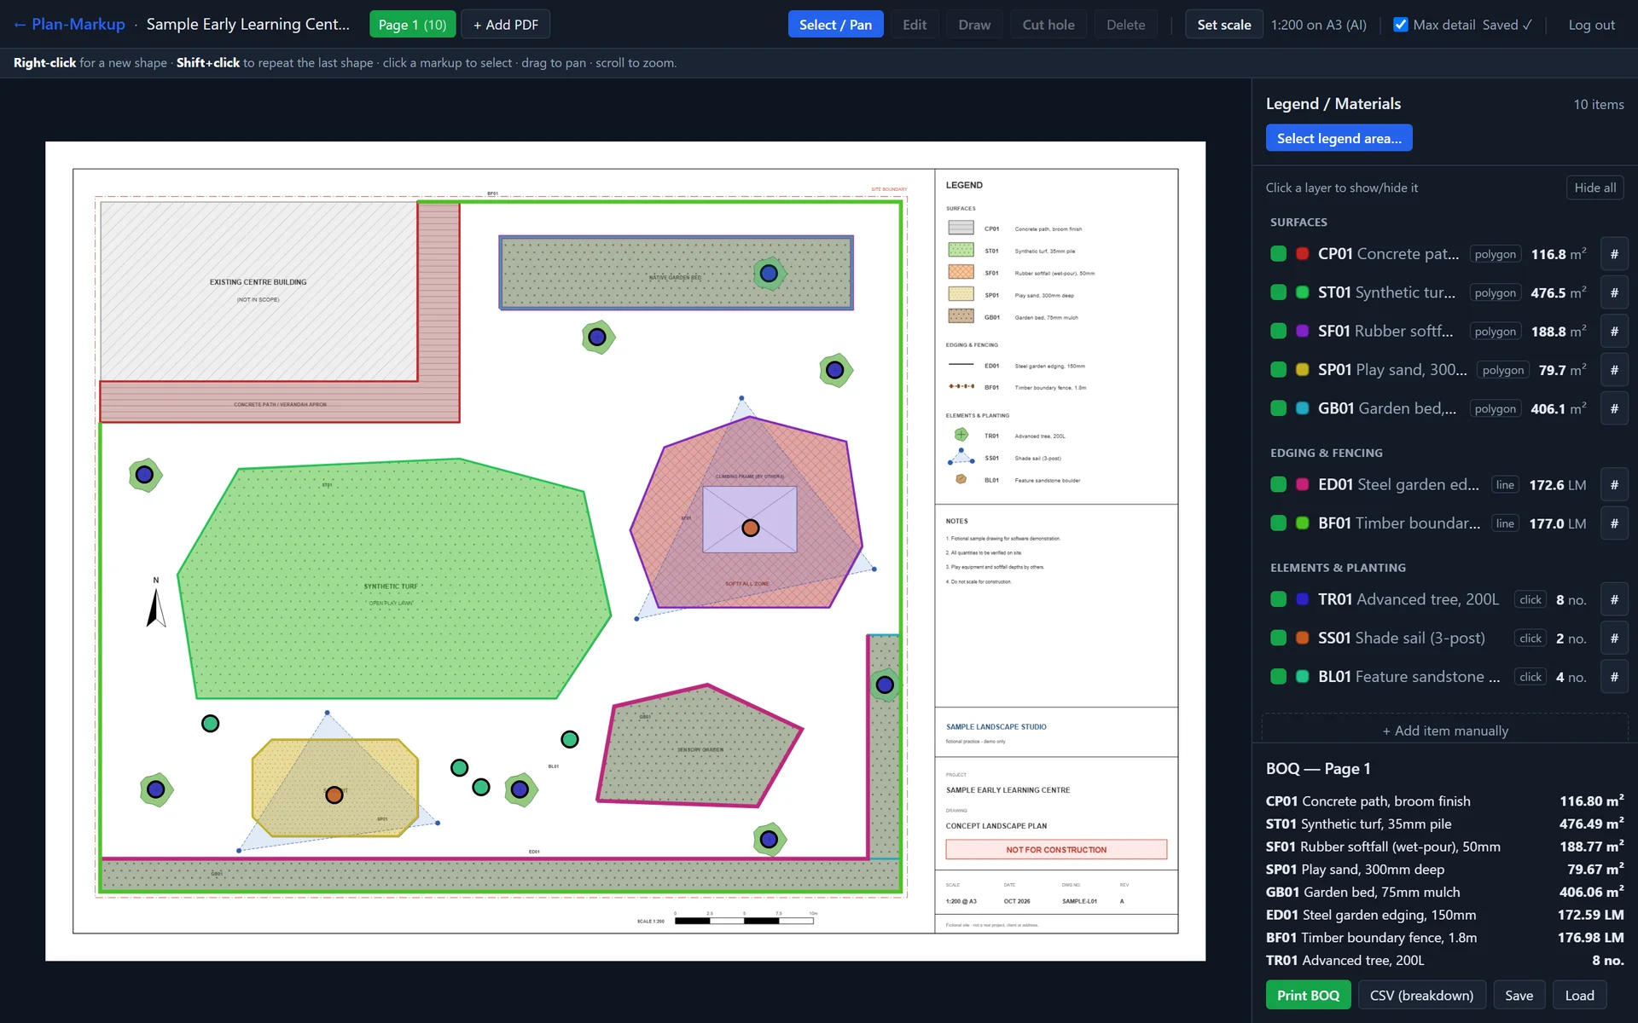Open the Page 1 (10) page selector
Viewport: 1638px width, 1023px height.
click(x=412, y=25)
